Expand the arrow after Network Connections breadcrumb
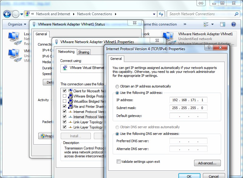The image size is (243, 178). click(116, 14)
